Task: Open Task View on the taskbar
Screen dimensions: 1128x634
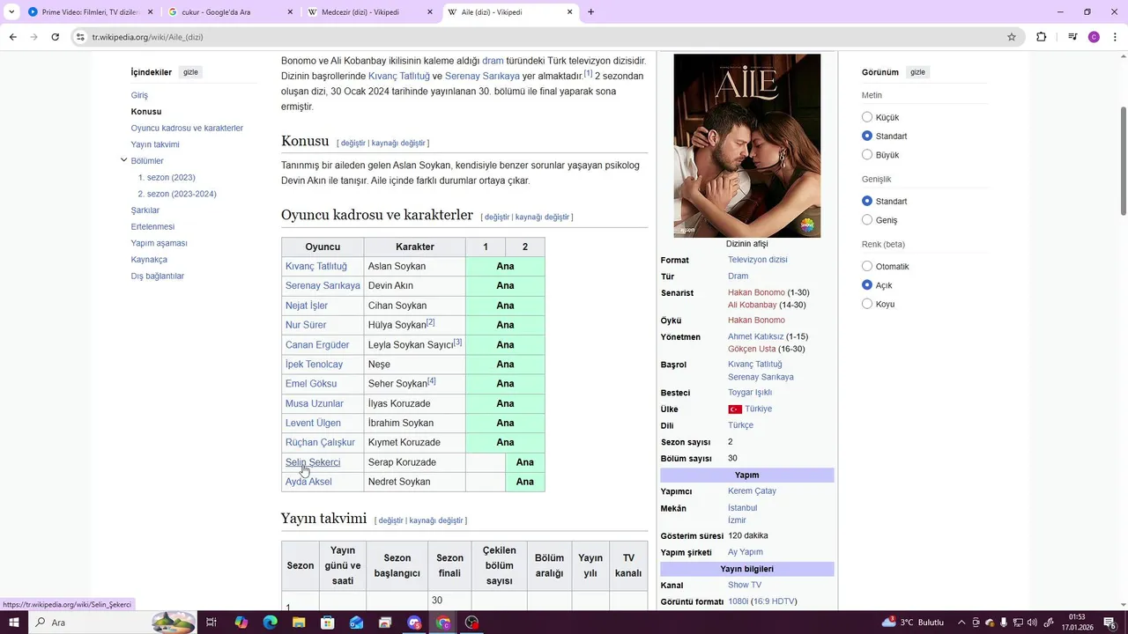Action: click(x=211, y=623)
